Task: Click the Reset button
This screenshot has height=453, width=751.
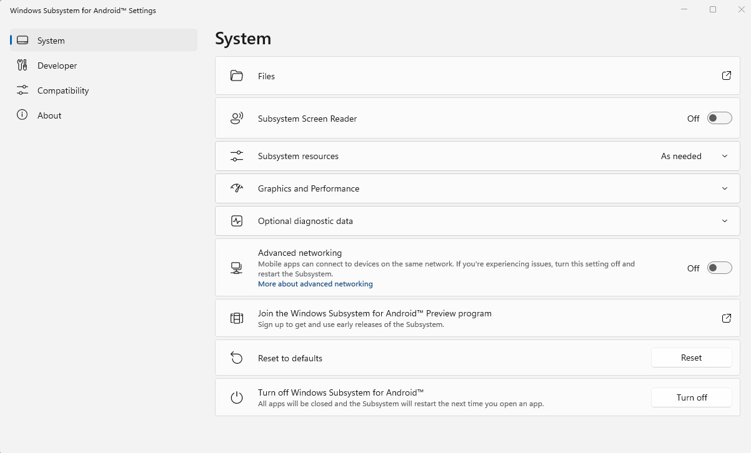Action: pos(691,358)
